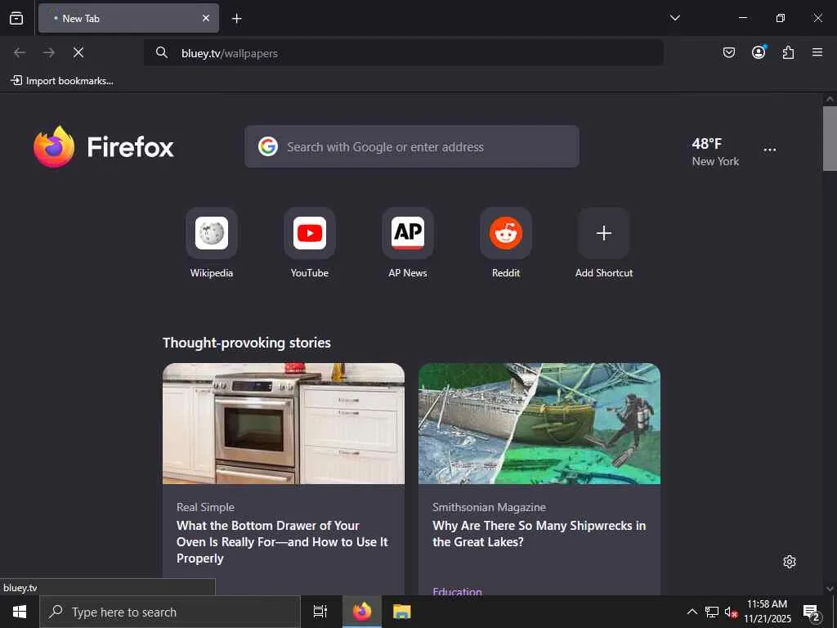
Task: Go forward one page
Action: coord(49,52)
